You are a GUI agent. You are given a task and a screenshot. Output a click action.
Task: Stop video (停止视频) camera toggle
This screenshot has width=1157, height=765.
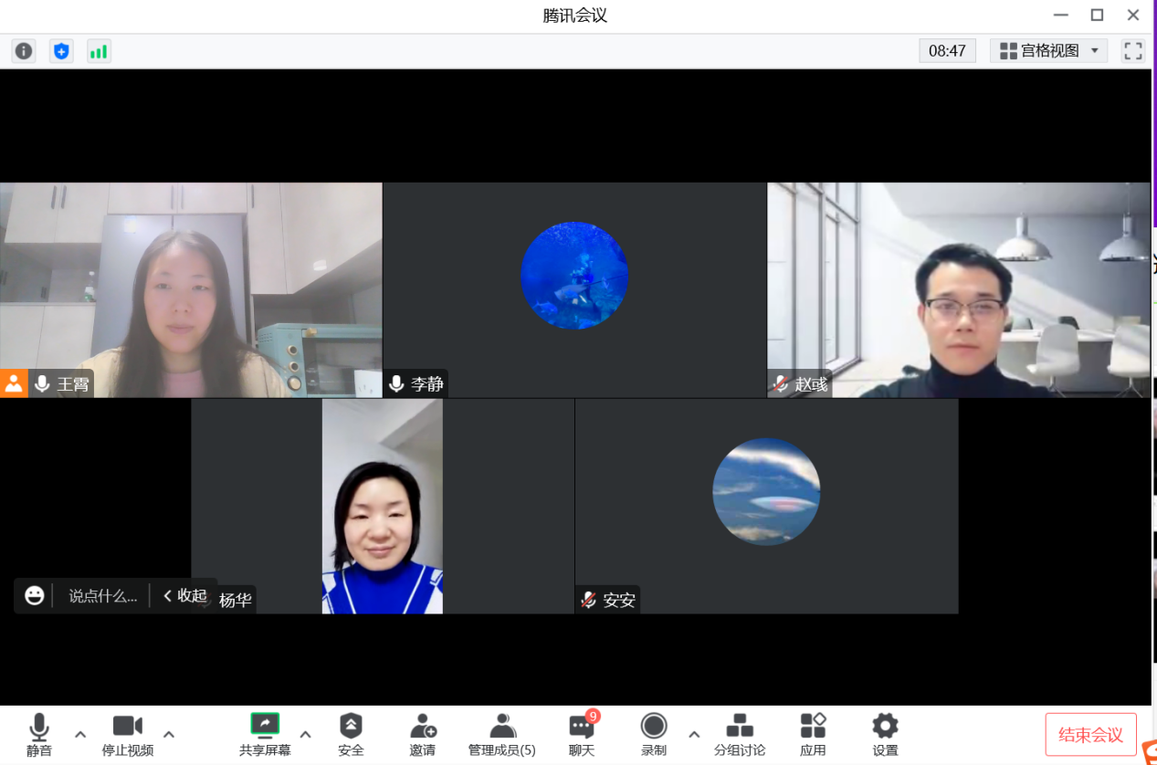pyautogui.click(x=127, y=734)
